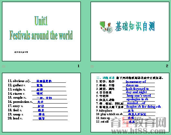
Task: Select the 'Unit1' WordArt title
Action: 41,21
